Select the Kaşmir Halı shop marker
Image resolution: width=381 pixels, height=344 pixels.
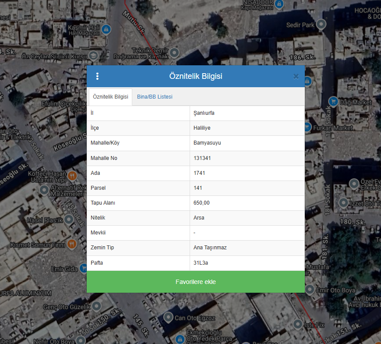[x=106, y=29]
